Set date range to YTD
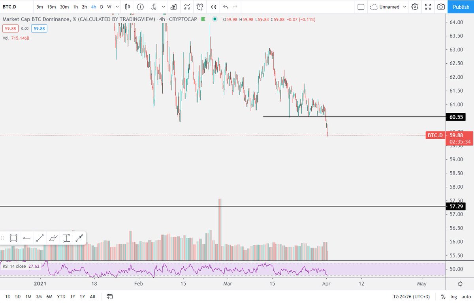The image size is (474, 303). (61, 296)
